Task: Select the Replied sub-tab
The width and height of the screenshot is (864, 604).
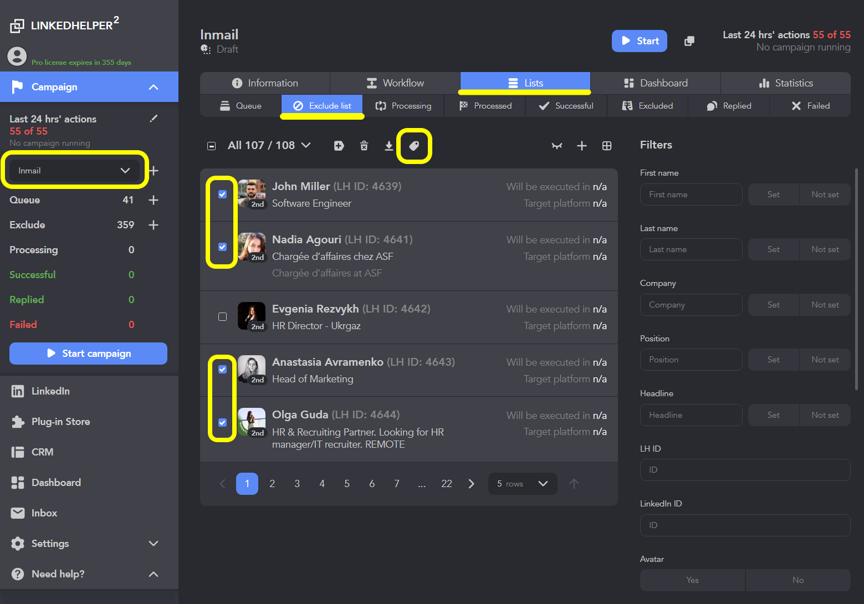Action: point(729,106)
